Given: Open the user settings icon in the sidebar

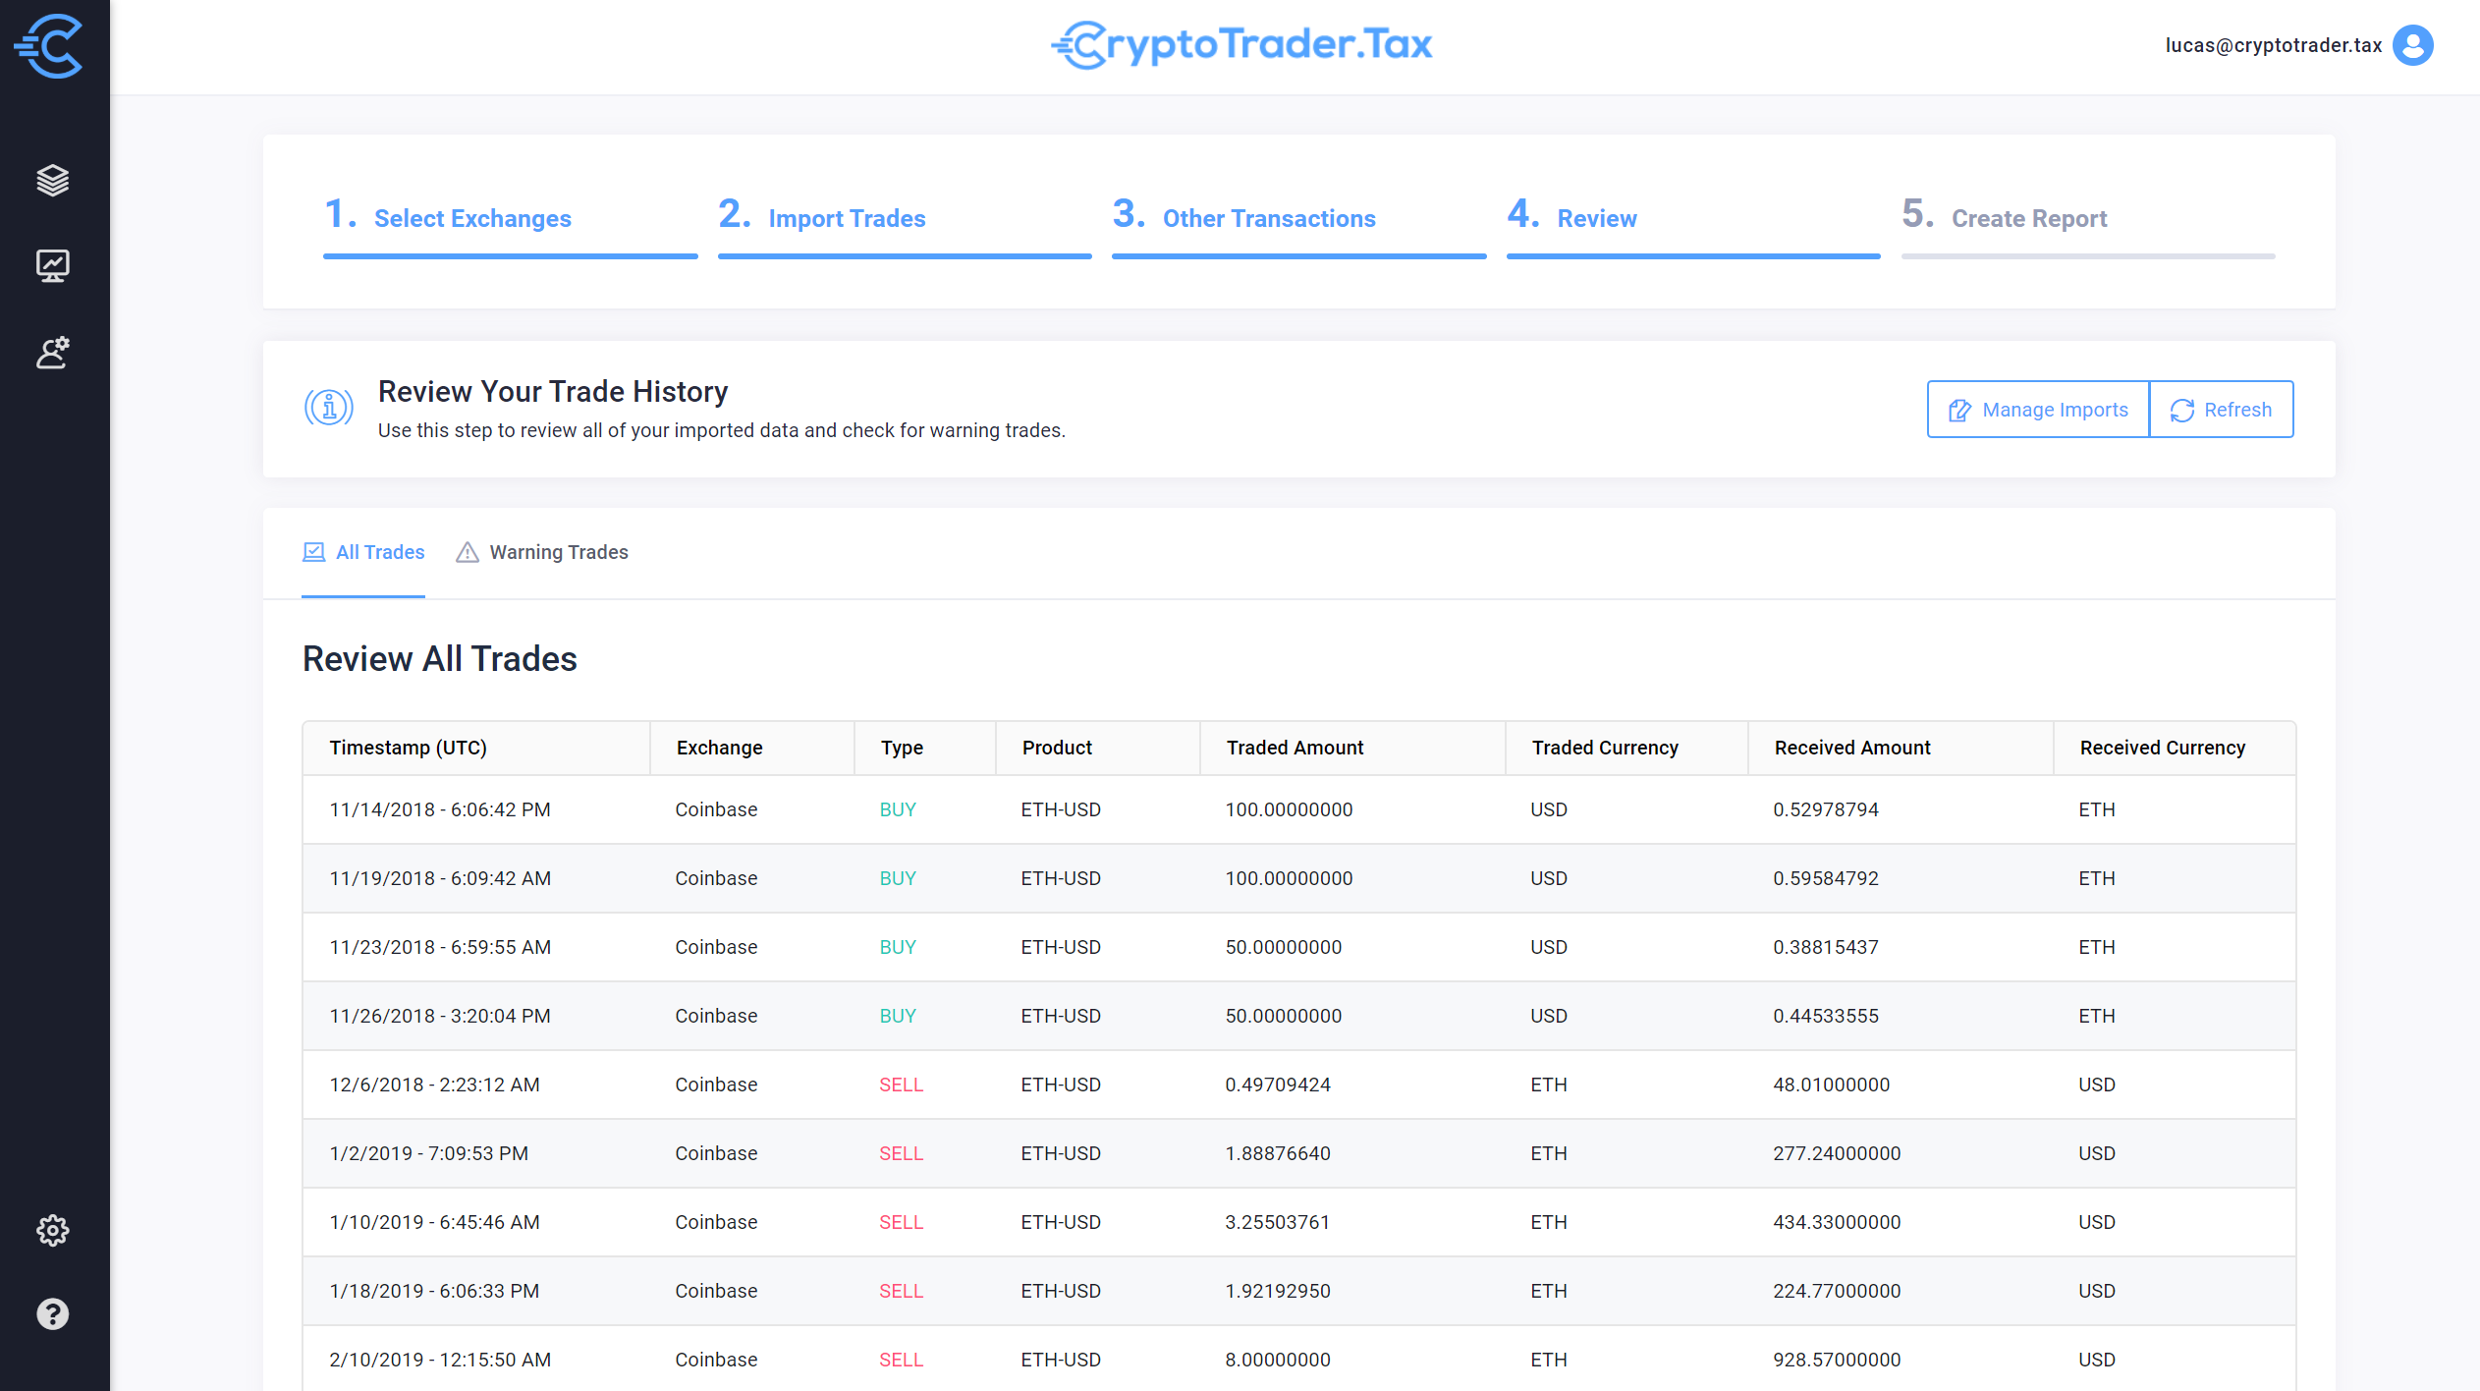Looking at the screenshot, I should [53, 353].
